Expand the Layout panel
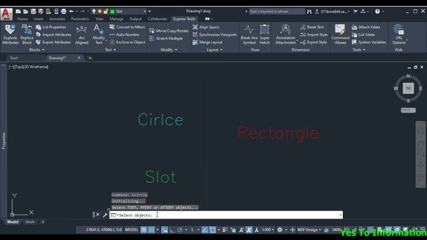Screen dimensions: 427x240 tap(215, 50)
